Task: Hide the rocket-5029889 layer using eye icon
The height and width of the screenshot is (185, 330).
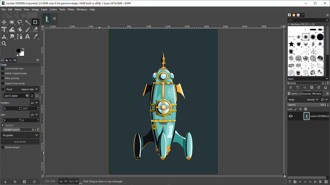Action: click(x=291, y=116)
